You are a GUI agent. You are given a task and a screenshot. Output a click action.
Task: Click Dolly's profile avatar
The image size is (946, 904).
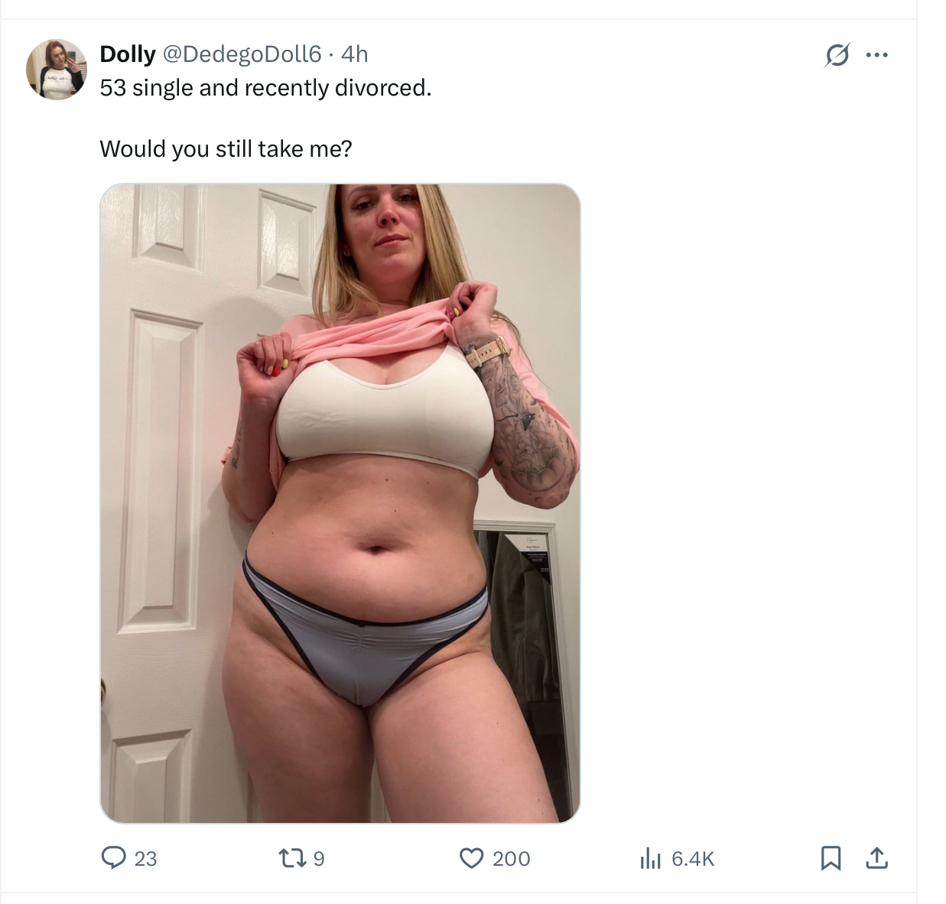pyautogui.click(x=57, y=70)
